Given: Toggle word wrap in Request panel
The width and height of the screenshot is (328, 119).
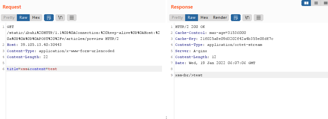Looking at the screenshot, I should pos(49,18).
